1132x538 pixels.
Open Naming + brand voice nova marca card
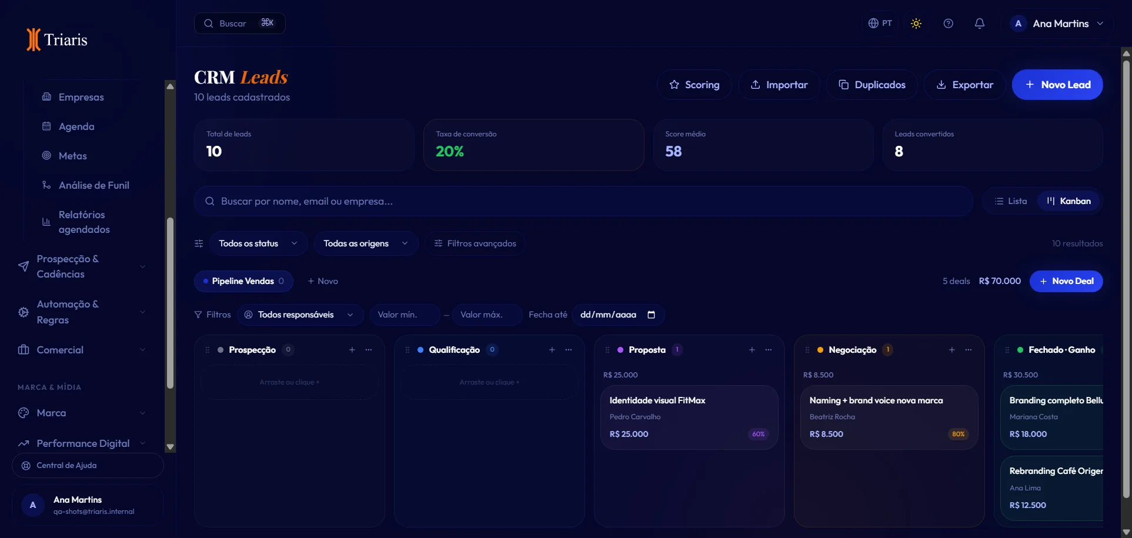pyautogui.click(x=889, y=417)
